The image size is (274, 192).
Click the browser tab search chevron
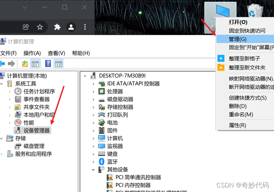point(25,7)
